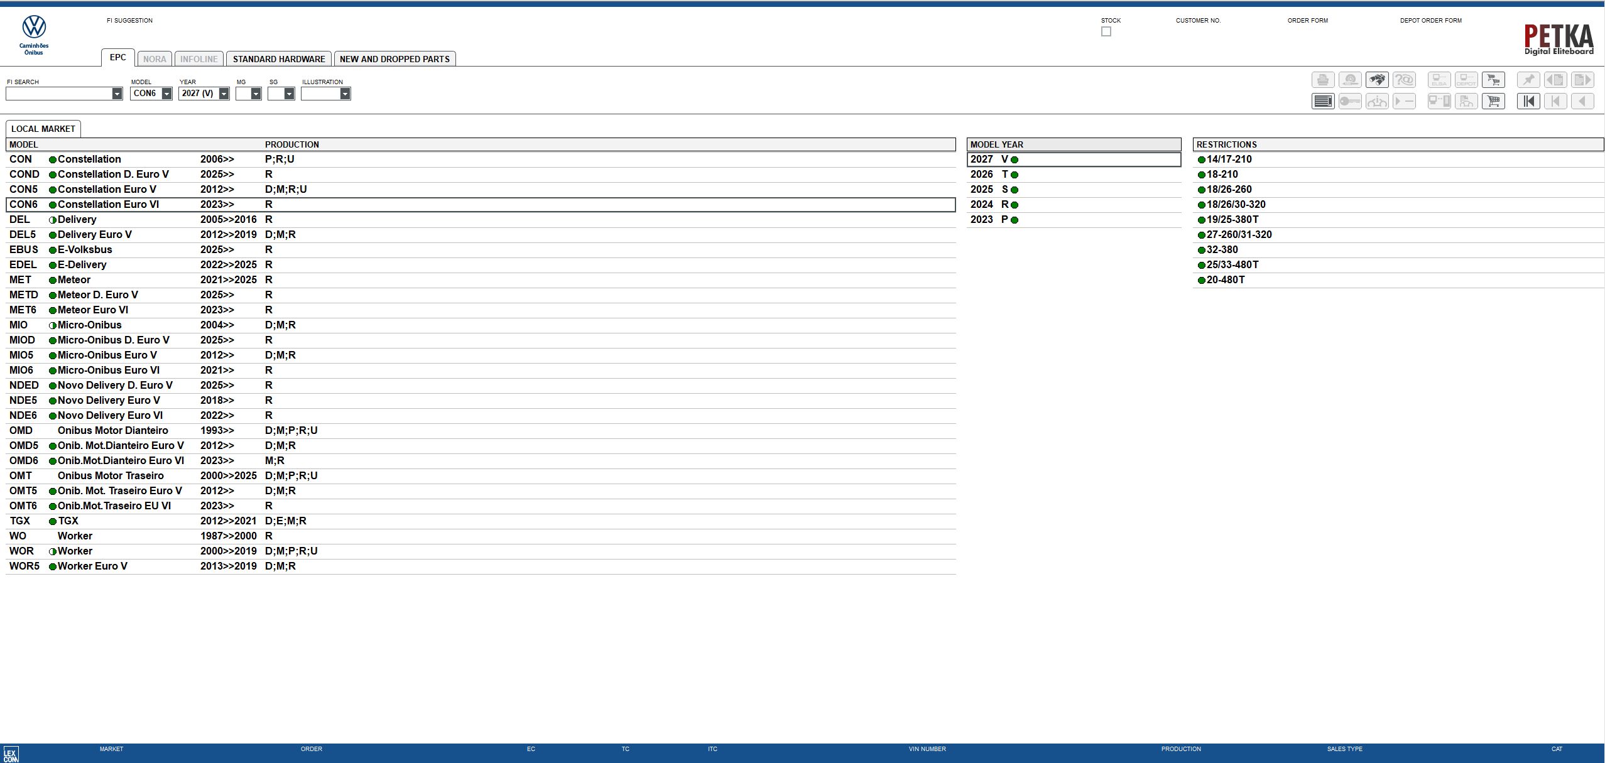Screen dimensions: 1605x763
Task: Select the Novo Delivery Euro VI row
Action: point(481,416)
